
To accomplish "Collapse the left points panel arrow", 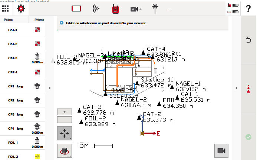I will pyautogui.click(x=49, y=88).
